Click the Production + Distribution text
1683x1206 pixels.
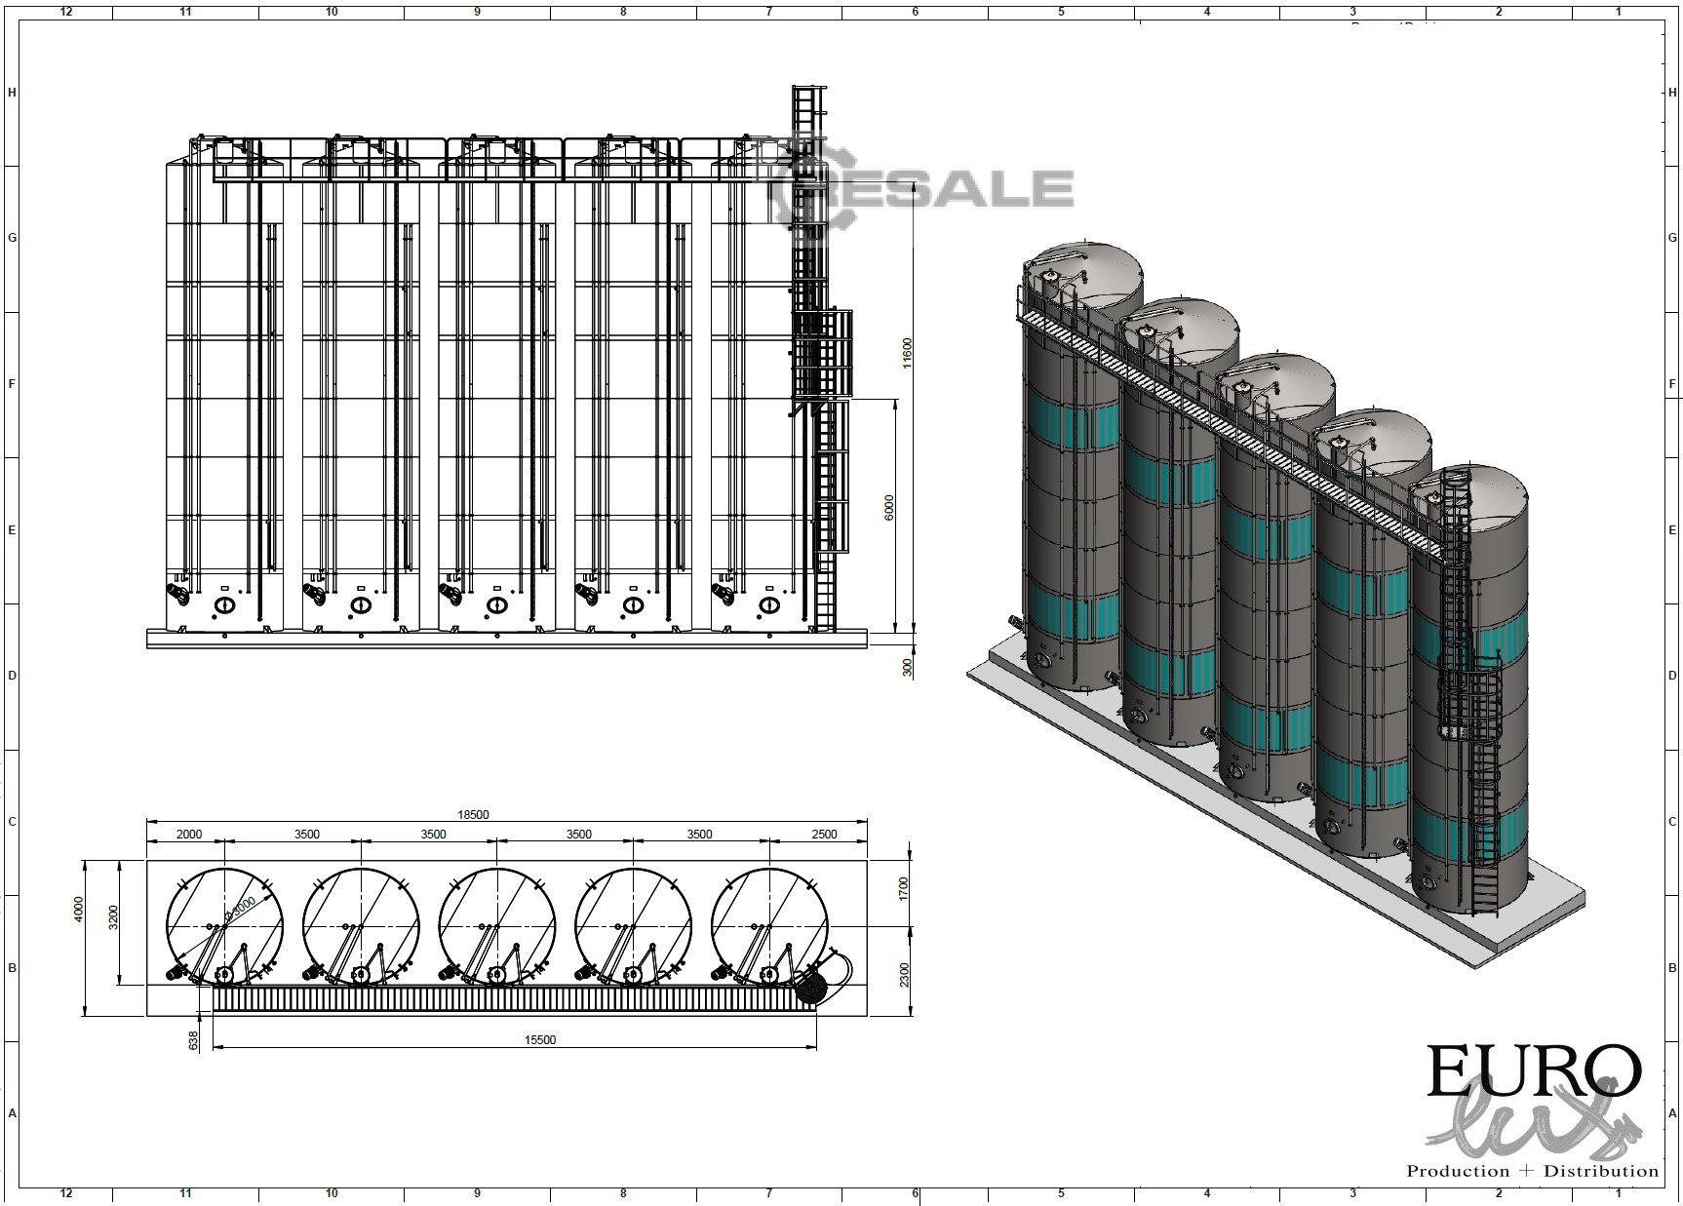coord(1531,1170)
